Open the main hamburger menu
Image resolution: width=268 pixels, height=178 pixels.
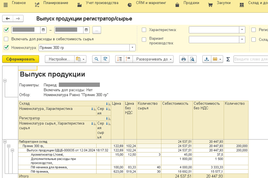click(x=5, y=5)
